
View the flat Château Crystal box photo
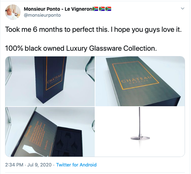pyautogui.click(x=140, y=81)
